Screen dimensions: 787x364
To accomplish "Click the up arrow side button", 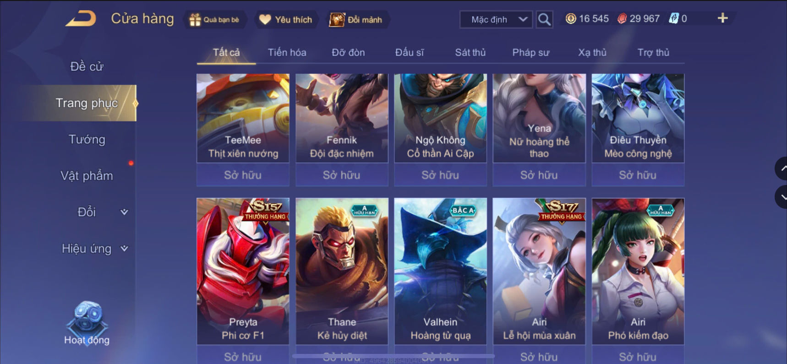I will tap(781, 168).
